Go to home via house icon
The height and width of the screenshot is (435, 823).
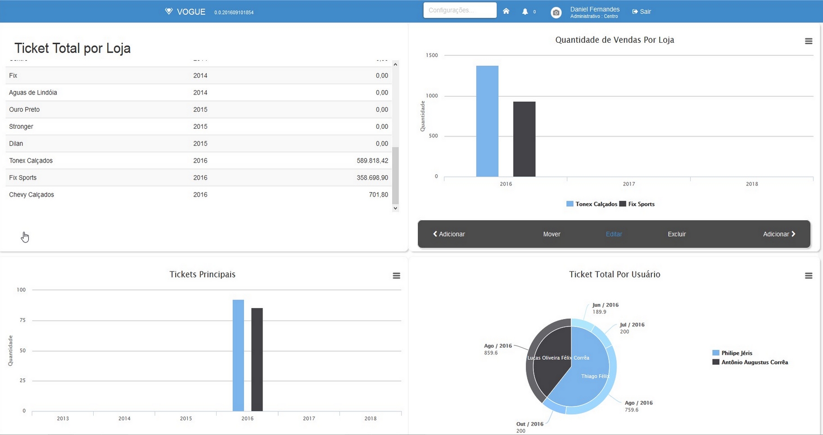506,11
